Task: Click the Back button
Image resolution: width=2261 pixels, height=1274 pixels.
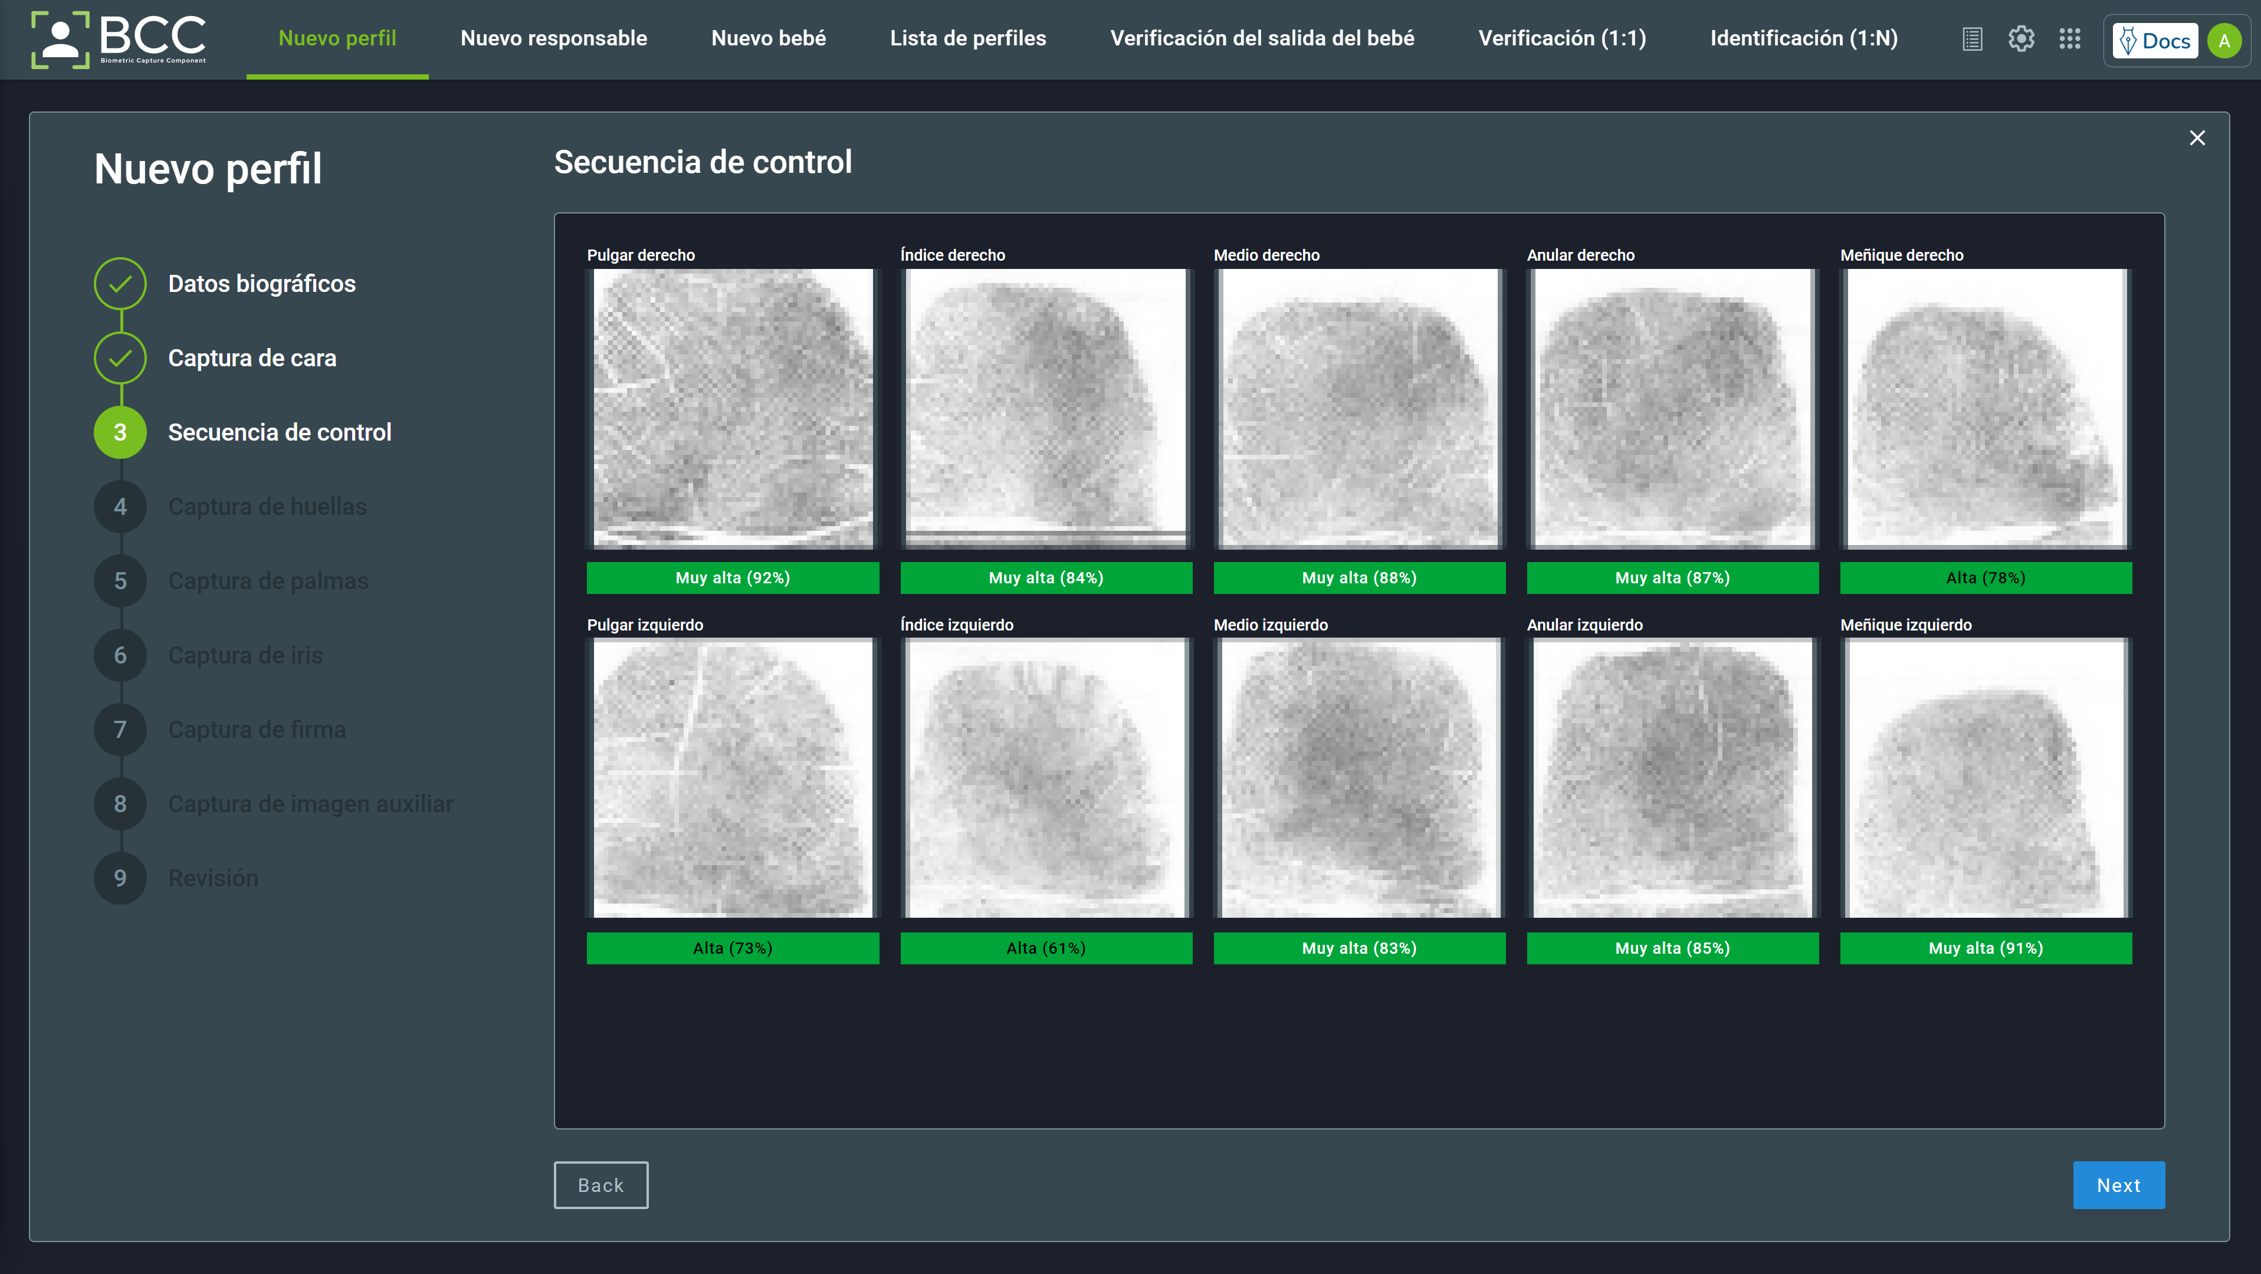Action: click(601, 1186)
